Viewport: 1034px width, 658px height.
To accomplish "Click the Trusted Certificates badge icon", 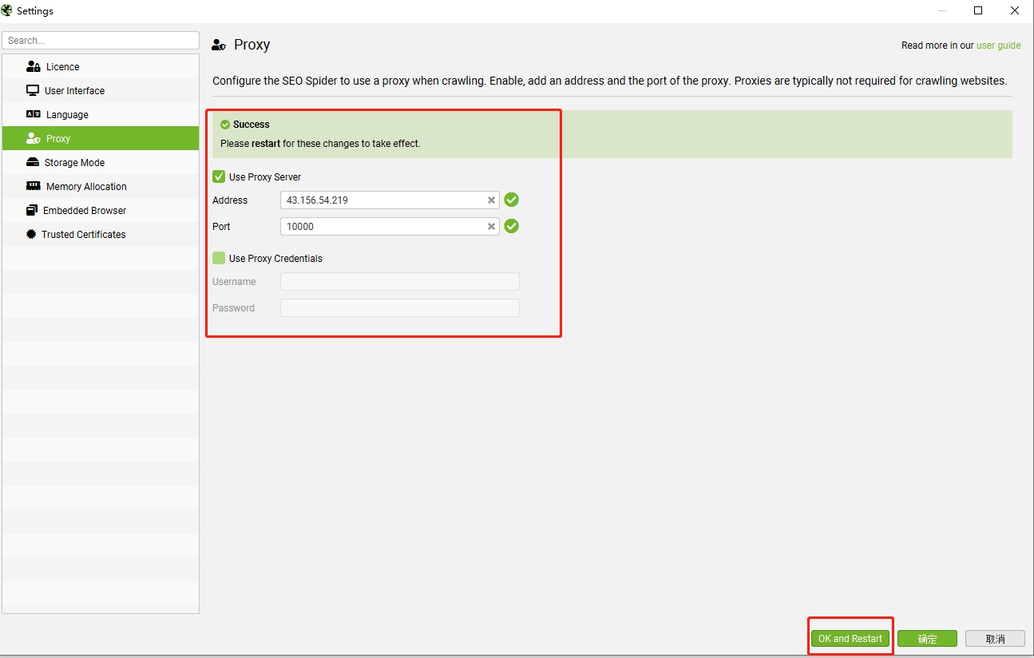I will point(31,235).
